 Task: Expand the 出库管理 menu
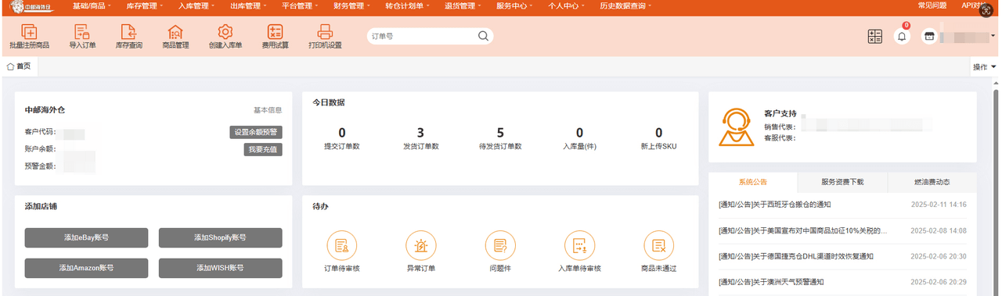pyautogui.click(x=249, y=5)
